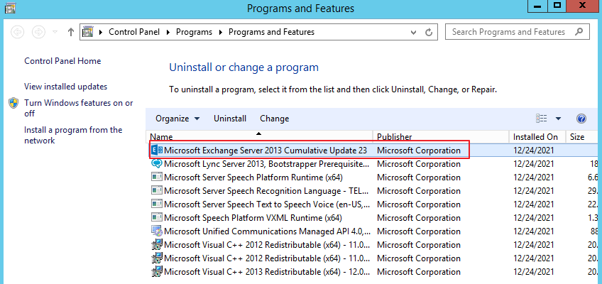Expand address bar history dropdown
Screen dimensions: 602x284
click(x=413, y=32)
